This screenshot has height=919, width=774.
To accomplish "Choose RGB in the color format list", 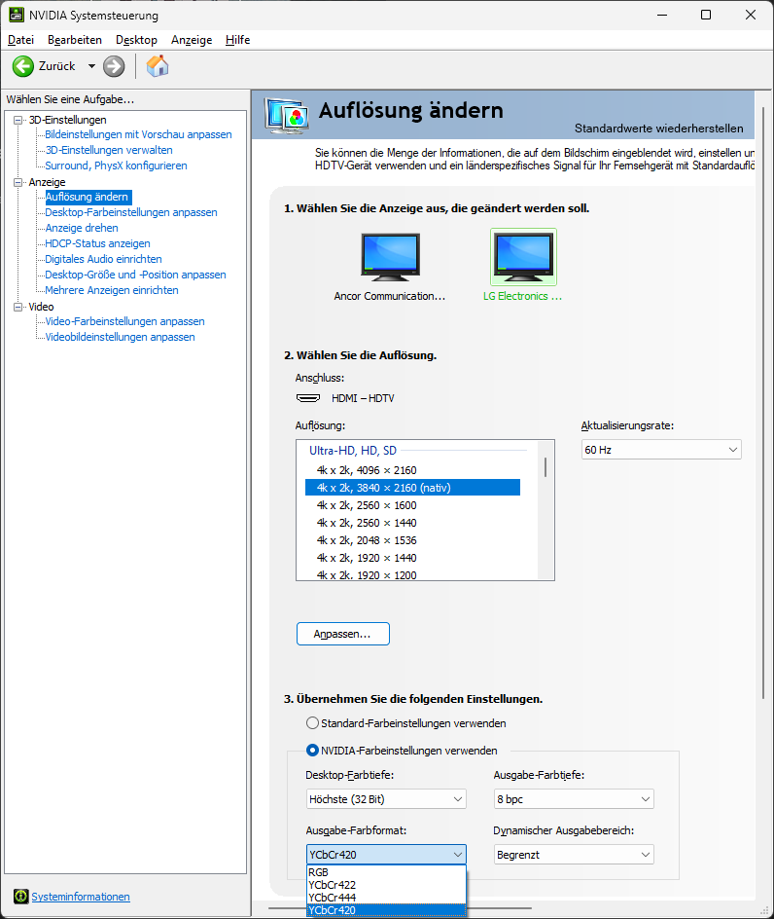I will (386, 872).
